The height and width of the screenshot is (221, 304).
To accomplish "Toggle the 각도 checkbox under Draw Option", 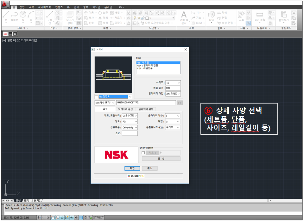I will (144, 153).
